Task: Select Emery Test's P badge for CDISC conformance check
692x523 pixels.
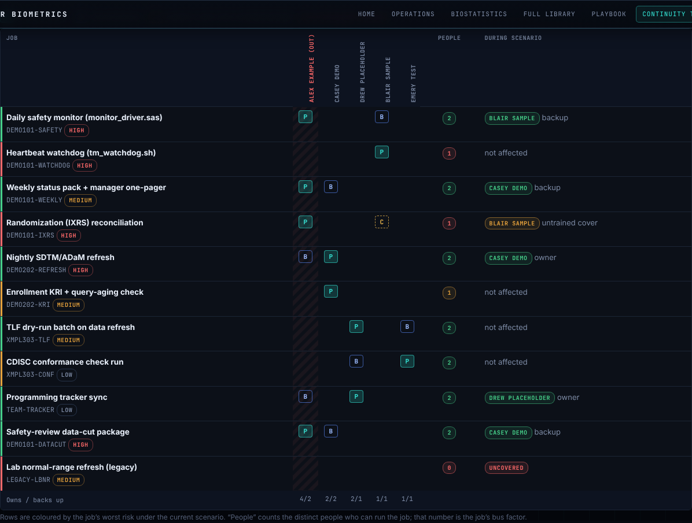Action: [407, 362]
